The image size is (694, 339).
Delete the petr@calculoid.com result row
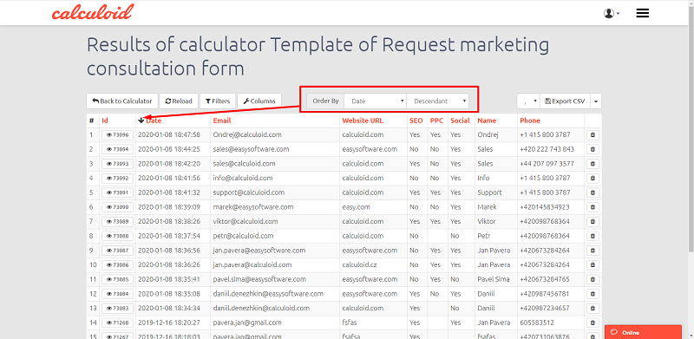click(x=593, y=237)
